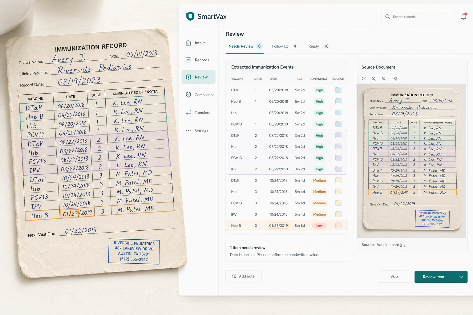Select the text region capture tool
473x315 pixels.
(364, 79)
